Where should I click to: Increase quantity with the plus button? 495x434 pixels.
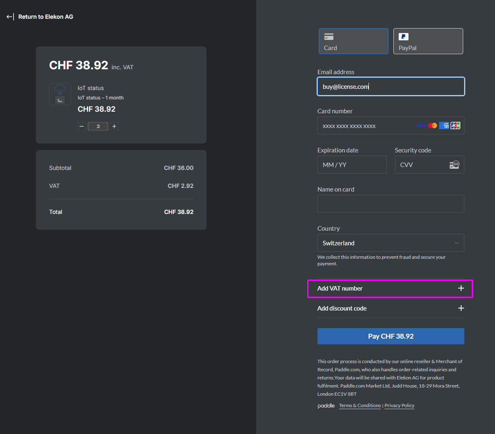tap(114, 126)
